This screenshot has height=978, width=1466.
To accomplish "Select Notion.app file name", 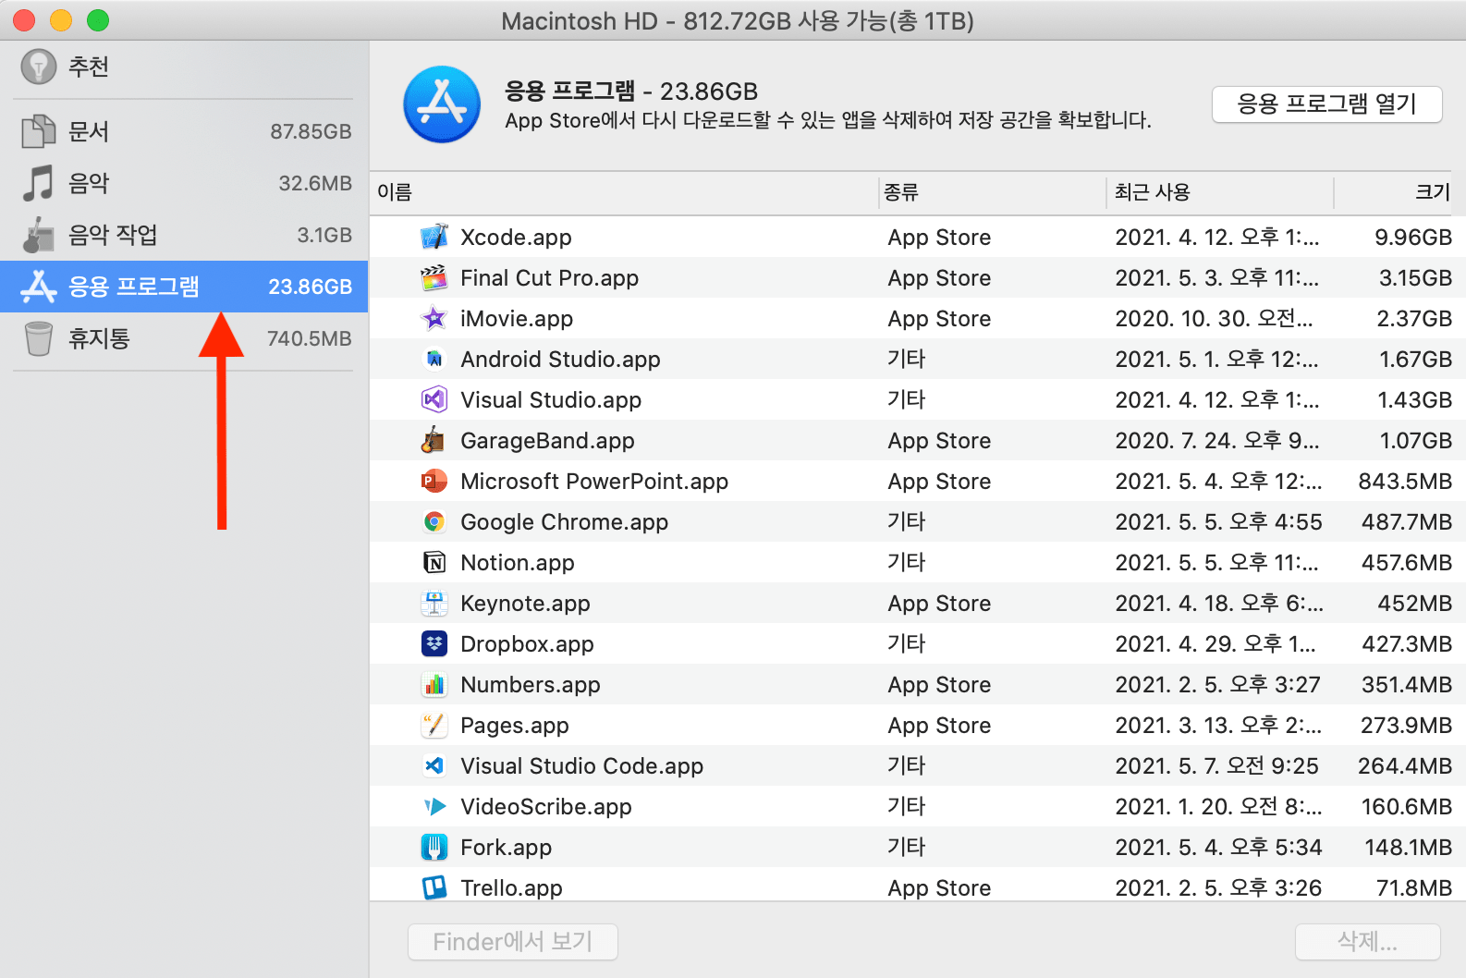I will pyautogui.click(x=518, y=563).
